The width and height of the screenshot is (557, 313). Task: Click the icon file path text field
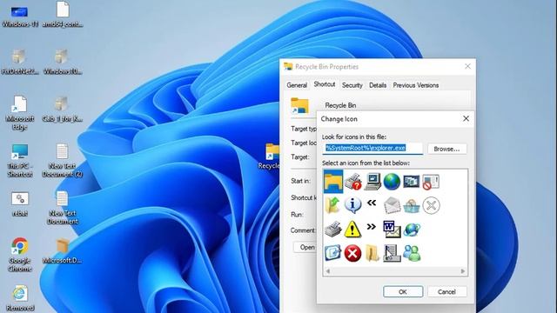372,149
